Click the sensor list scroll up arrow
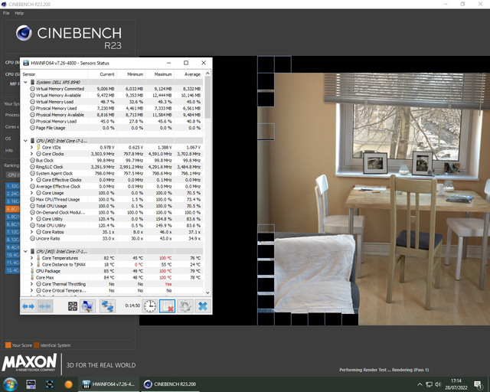The width and height of the screenshot is (490, 392). point(207,73)
